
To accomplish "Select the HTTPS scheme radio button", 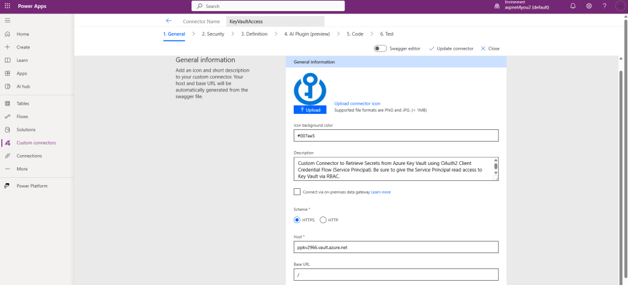I will [x=297, y=220].
